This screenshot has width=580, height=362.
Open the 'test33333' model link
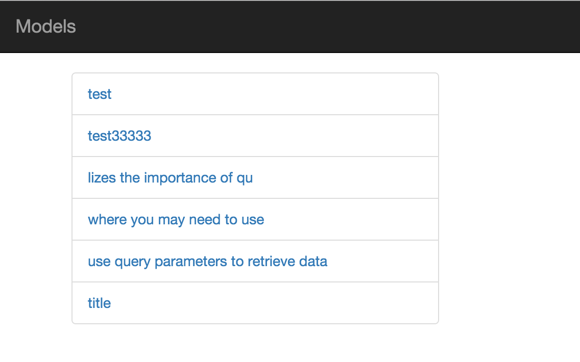(x=119, y=136)
